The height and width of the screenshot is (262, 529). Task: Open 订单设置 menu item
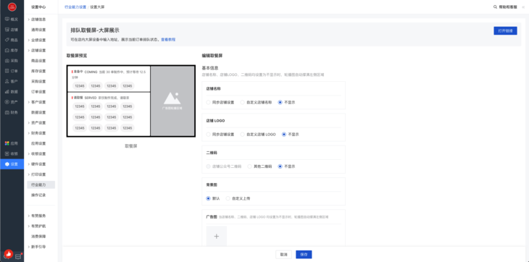(38, 92)
